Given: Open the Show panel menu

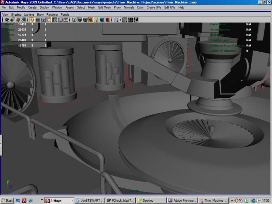Looking at the screenshot, I should point(40,15).
